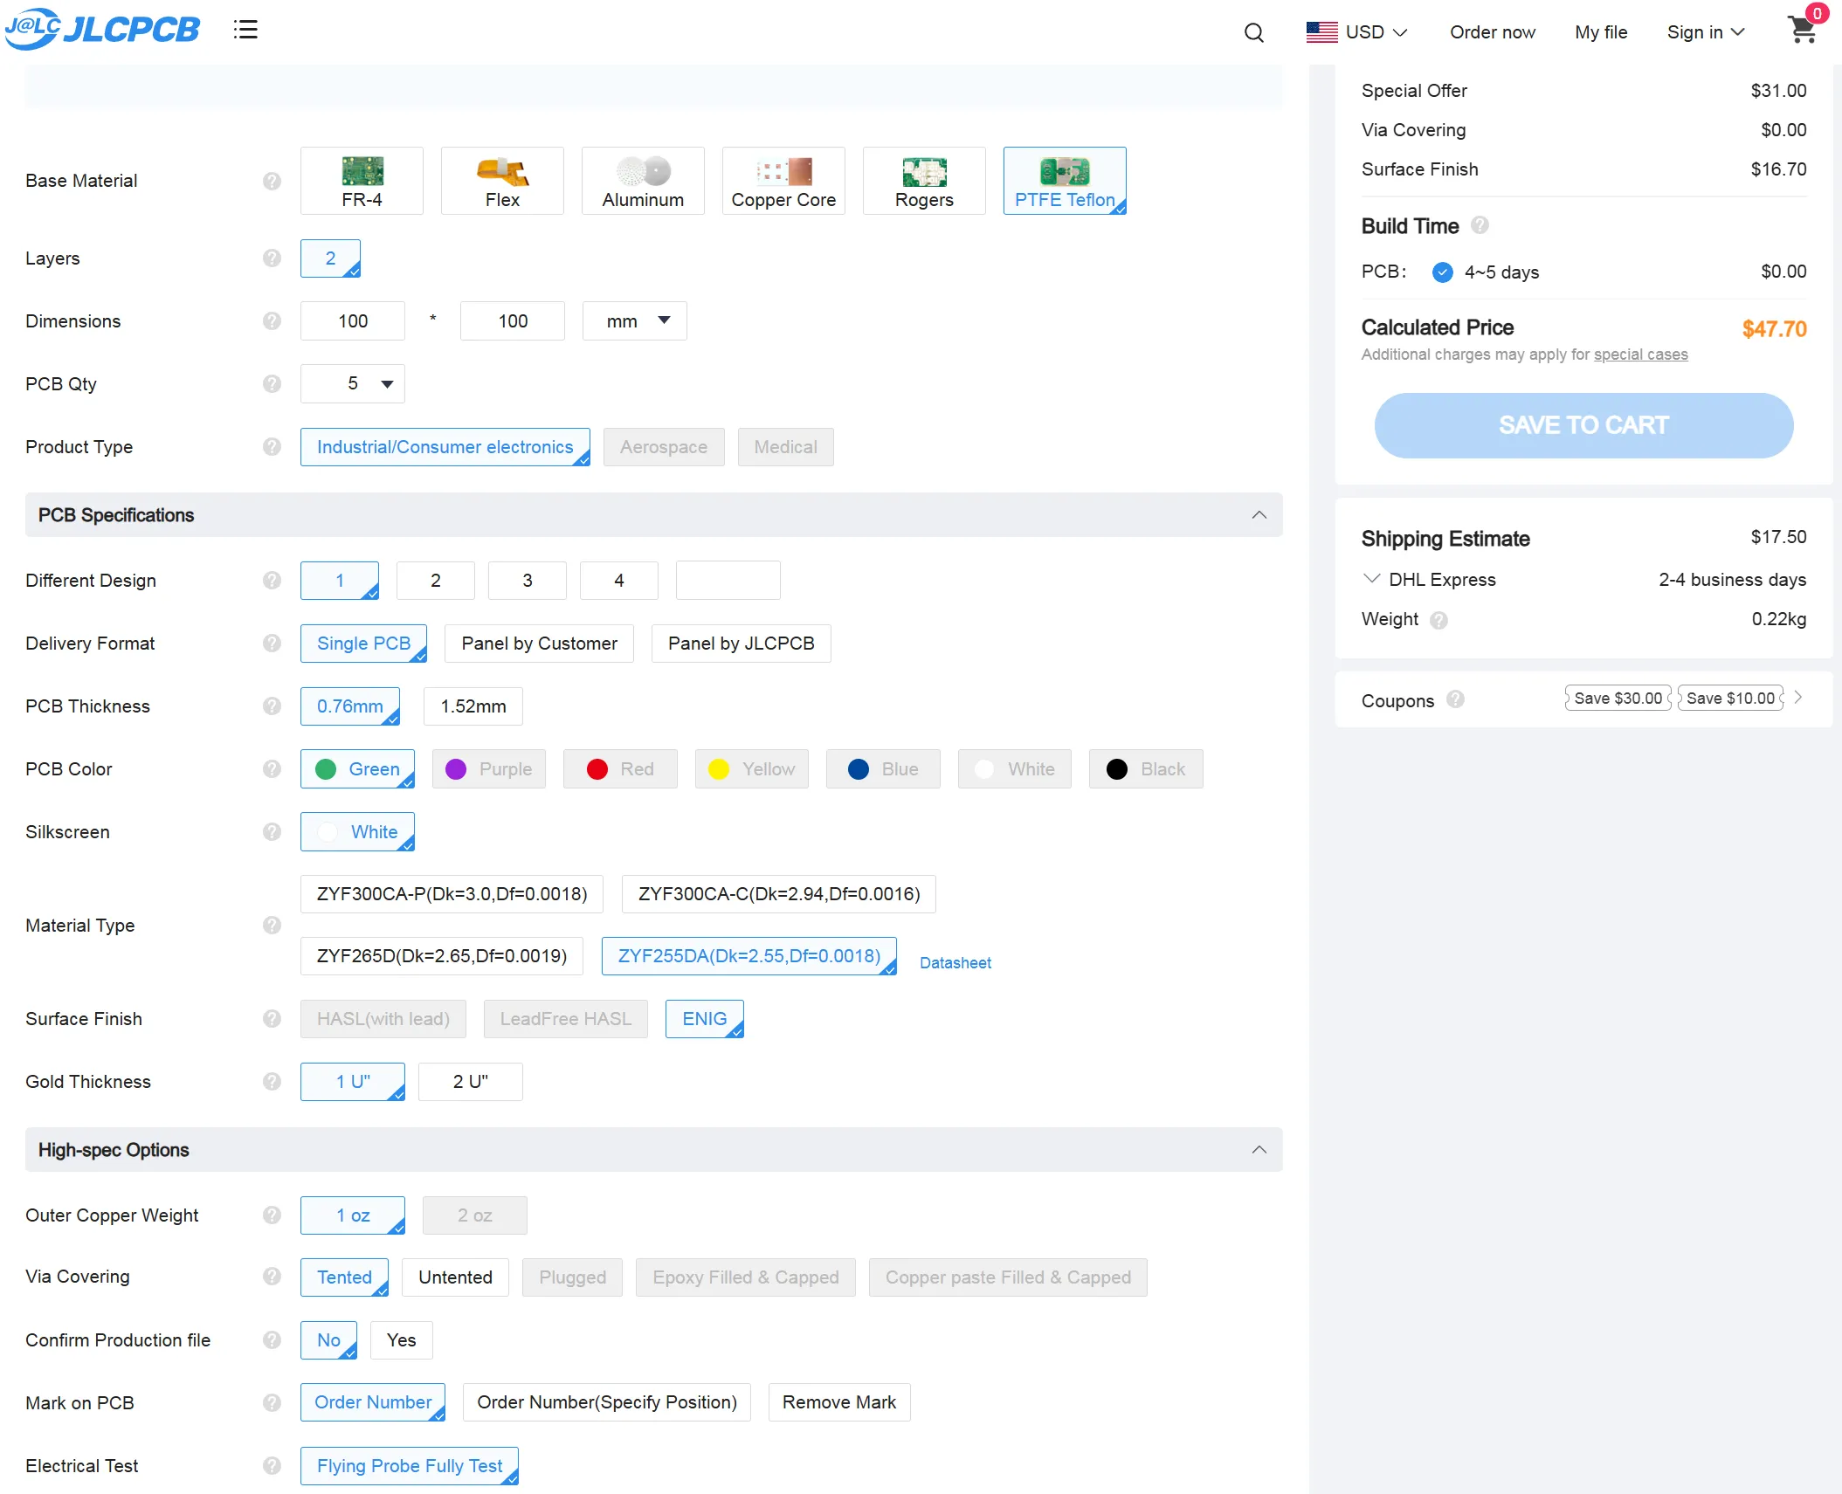The image size is (1842, 1494).
Task: Click the help icon beside Coupons
Action: 1455,699
